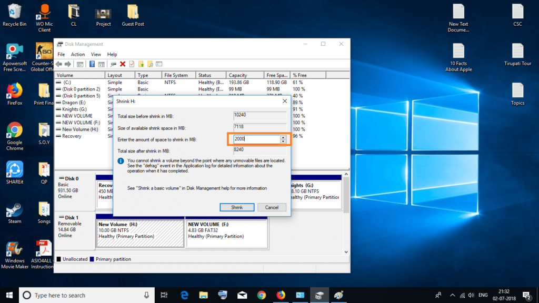Click the Help icon in Disk Management toolbar
539x303 pixels.
click(x=93, y=64)
